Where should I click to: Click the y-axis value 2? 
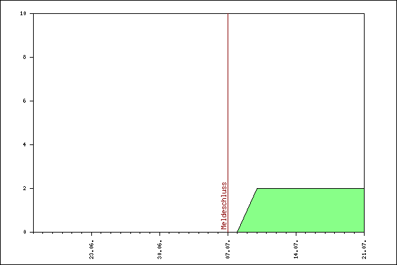point(25,188)
